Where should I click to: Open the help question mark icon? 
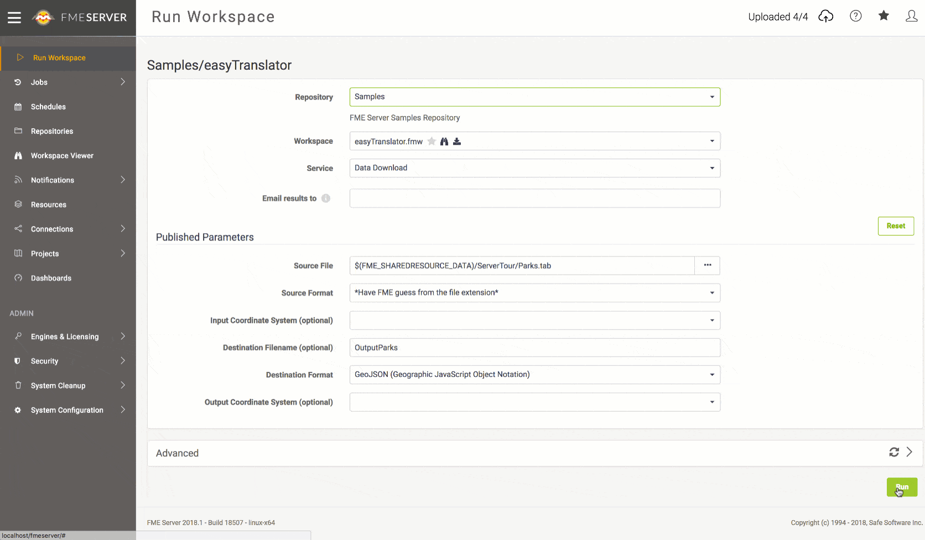click(x=856, y=16)
